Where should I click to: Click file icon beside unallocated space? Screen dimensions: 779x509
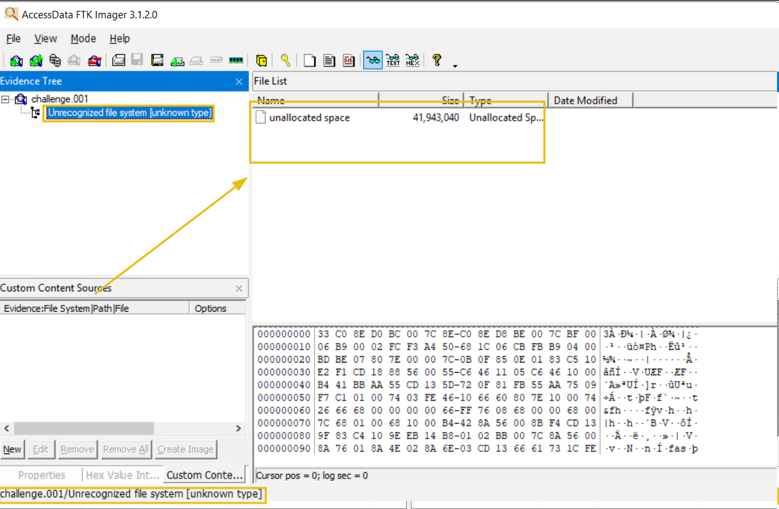[x=260, y=117]
